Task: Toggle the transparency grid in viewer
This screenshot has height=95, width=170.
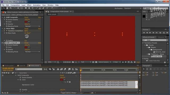Action: click(x=96, y=62)
